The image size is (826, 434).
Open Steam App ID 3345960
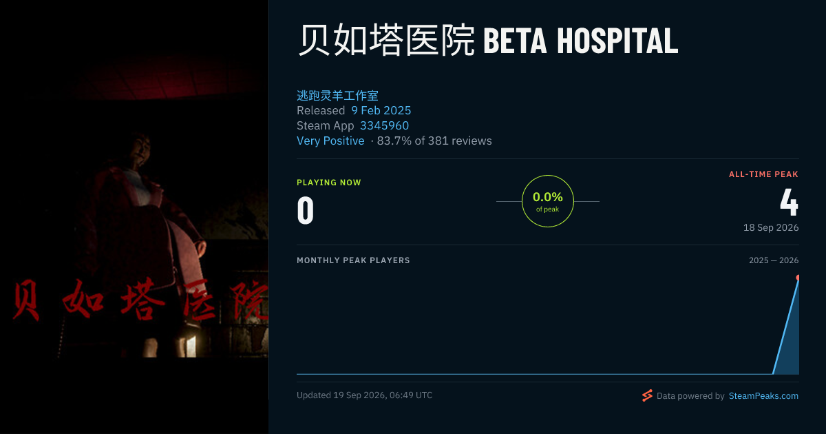coord(384,125)
